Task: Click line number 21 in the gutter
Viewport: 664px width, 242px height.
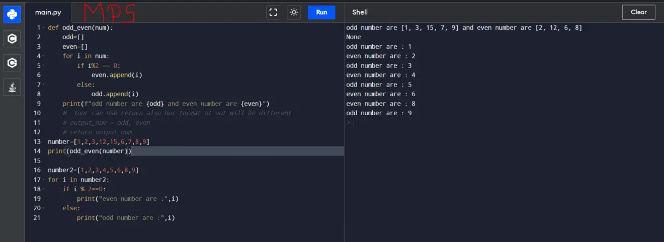Action: click(x=36, y=218)
